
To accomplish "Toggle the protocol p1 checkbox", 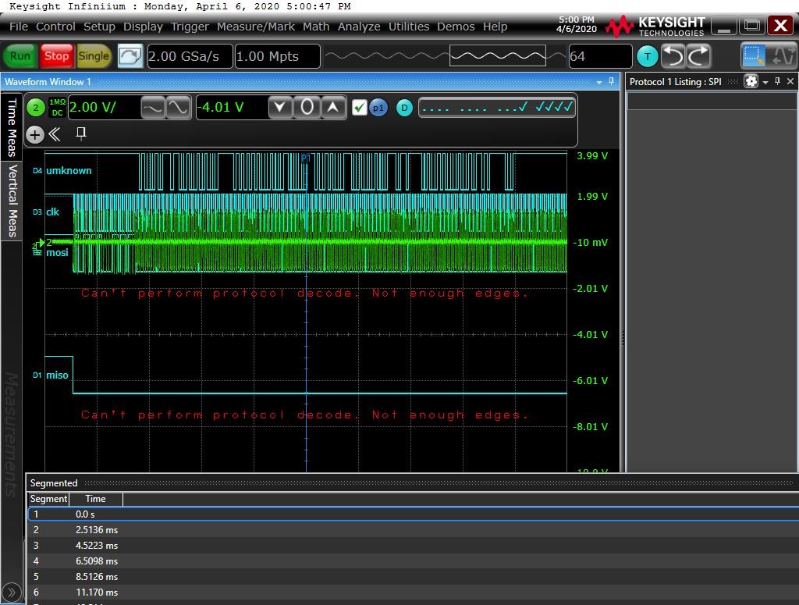I will click(359, 108).
